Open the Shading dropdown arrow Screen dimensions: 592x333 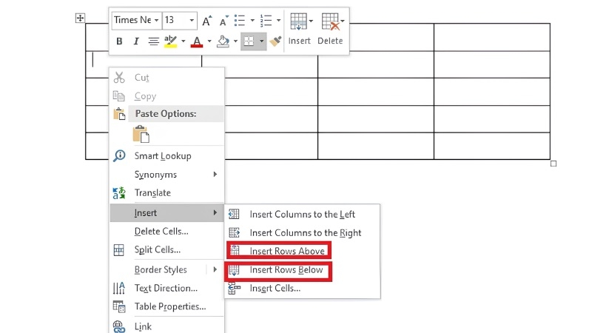coord(235,41)
